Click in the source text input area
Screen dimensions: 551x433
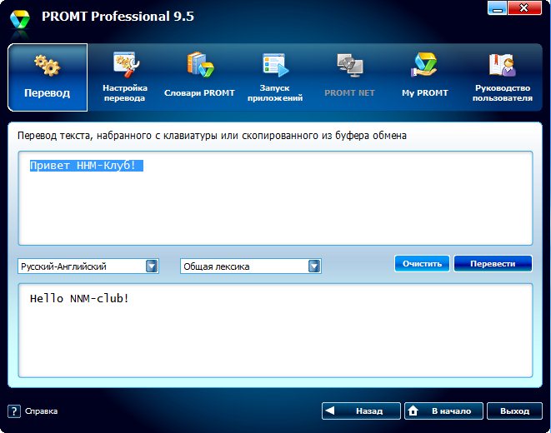[275, 198]
